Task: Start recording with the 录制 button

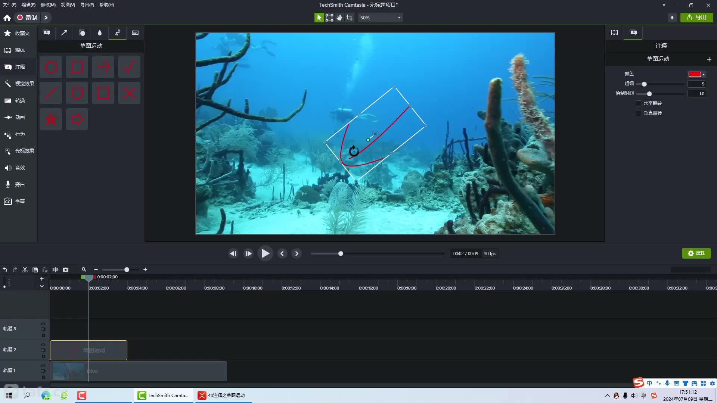Action: (x=27, y=18)
